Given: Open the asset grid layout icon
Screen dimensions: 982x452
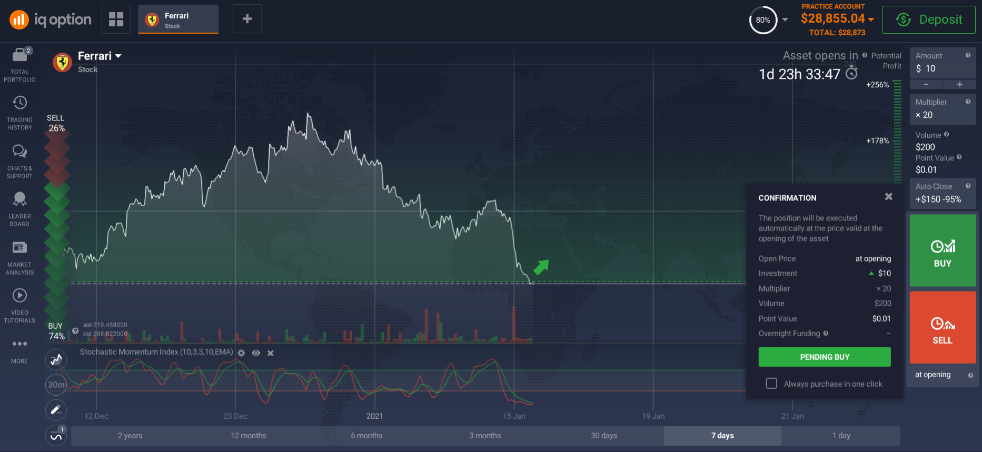Looking at the screenshot, I should [116, 19].
